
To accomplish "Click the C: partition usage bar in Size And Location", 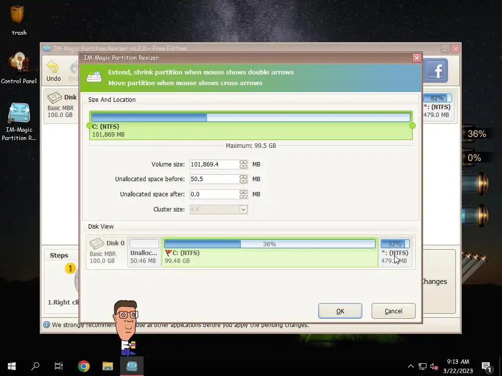I will point(251,117).
